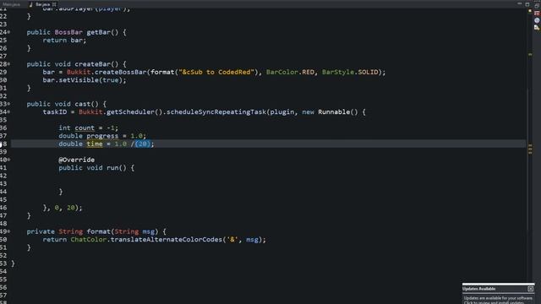
Task: Click the 'run' method name
Action: click(x=112, y=168)
